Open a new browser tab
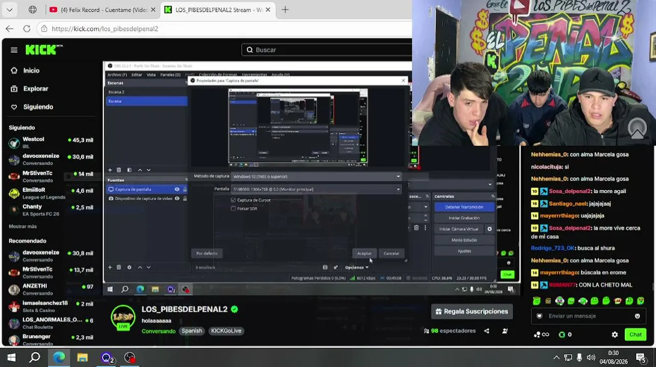 (285, 10)
